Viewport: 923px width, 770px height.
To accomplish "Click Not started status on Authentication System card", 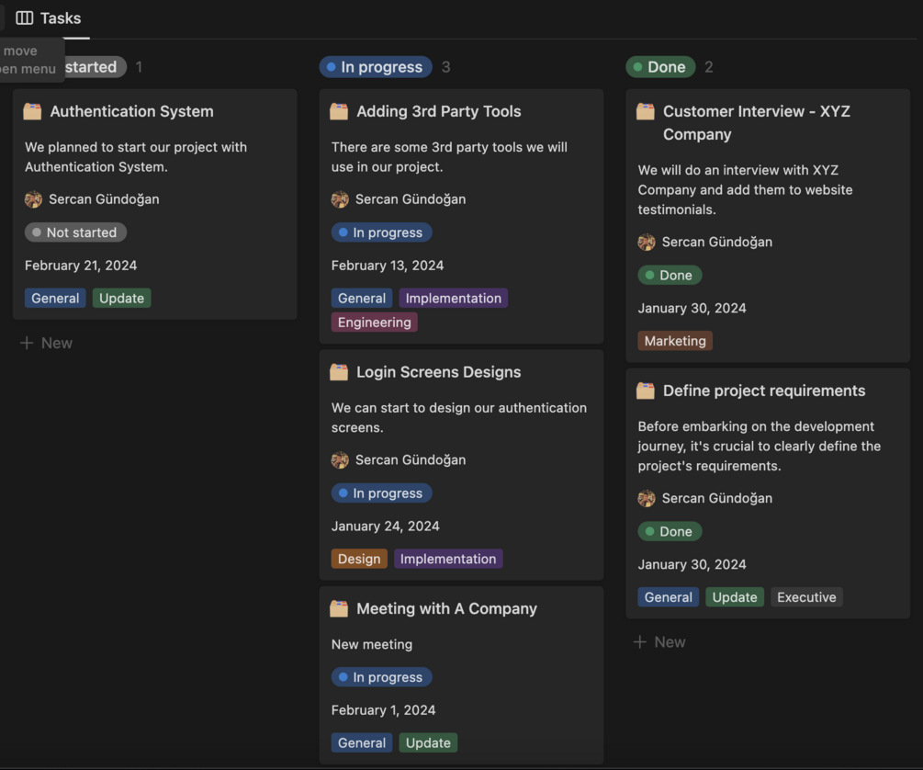I will 75,232.
